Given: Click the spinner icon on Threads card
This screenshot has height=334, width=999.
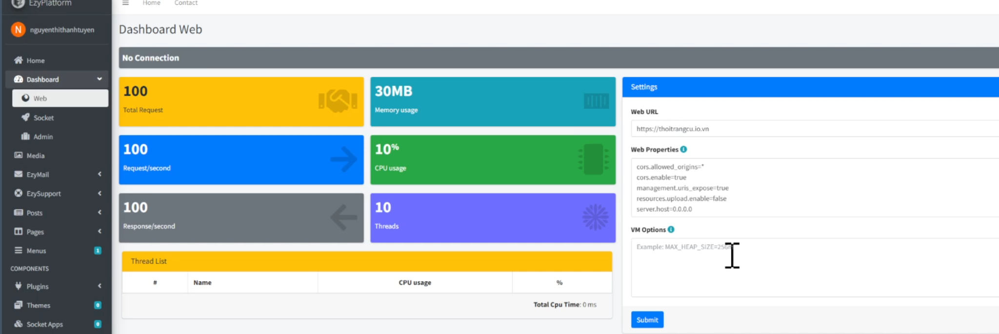Looking at the screenshot, I should (x=595, y=217).
